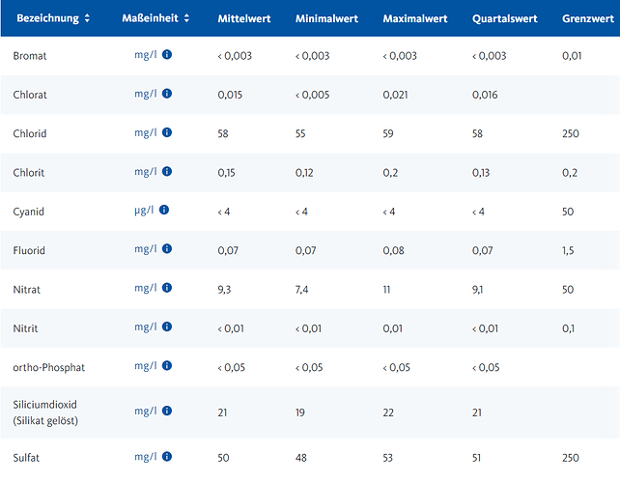The height and width of the screenshot is (483, 620).
Task: Click the Mittelwert column header
Action: pyautogui.click(x=244, y=18)
